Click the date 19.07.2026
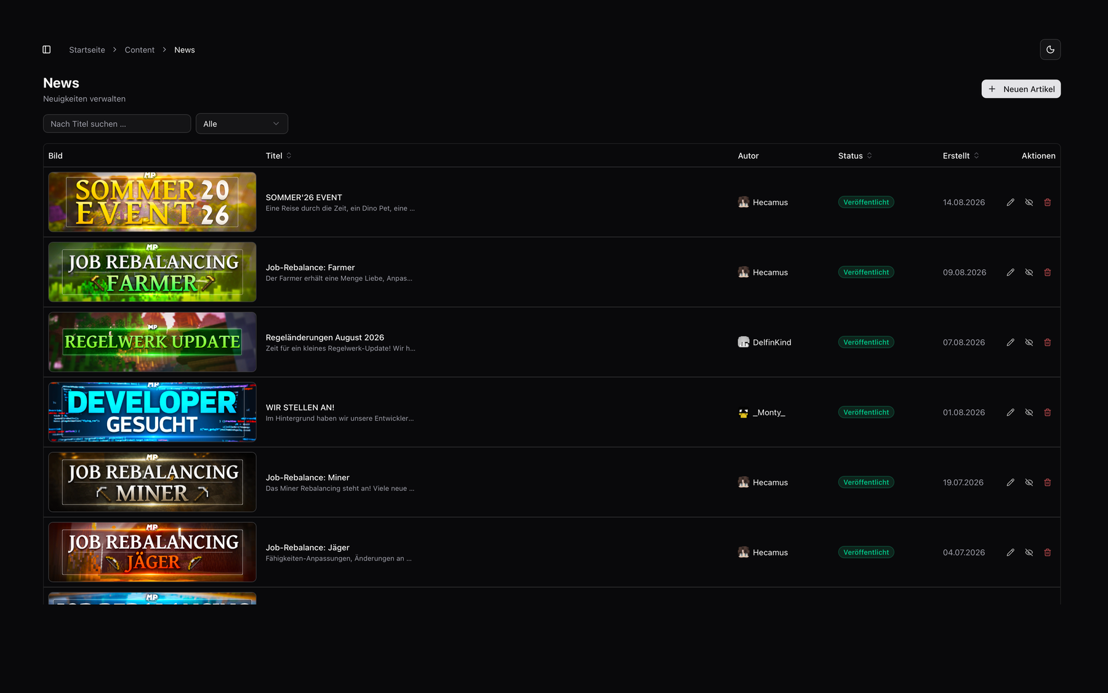Viewport: 1108px width, 693px height. 963,482
